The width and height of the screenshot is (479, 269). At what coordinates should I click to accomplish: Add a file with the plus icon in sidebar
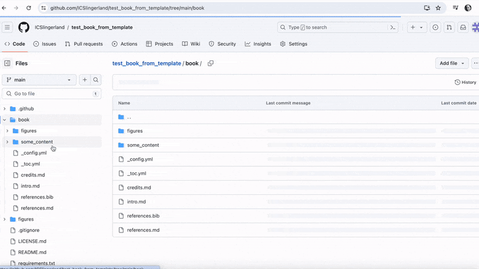tap(84, 80)
